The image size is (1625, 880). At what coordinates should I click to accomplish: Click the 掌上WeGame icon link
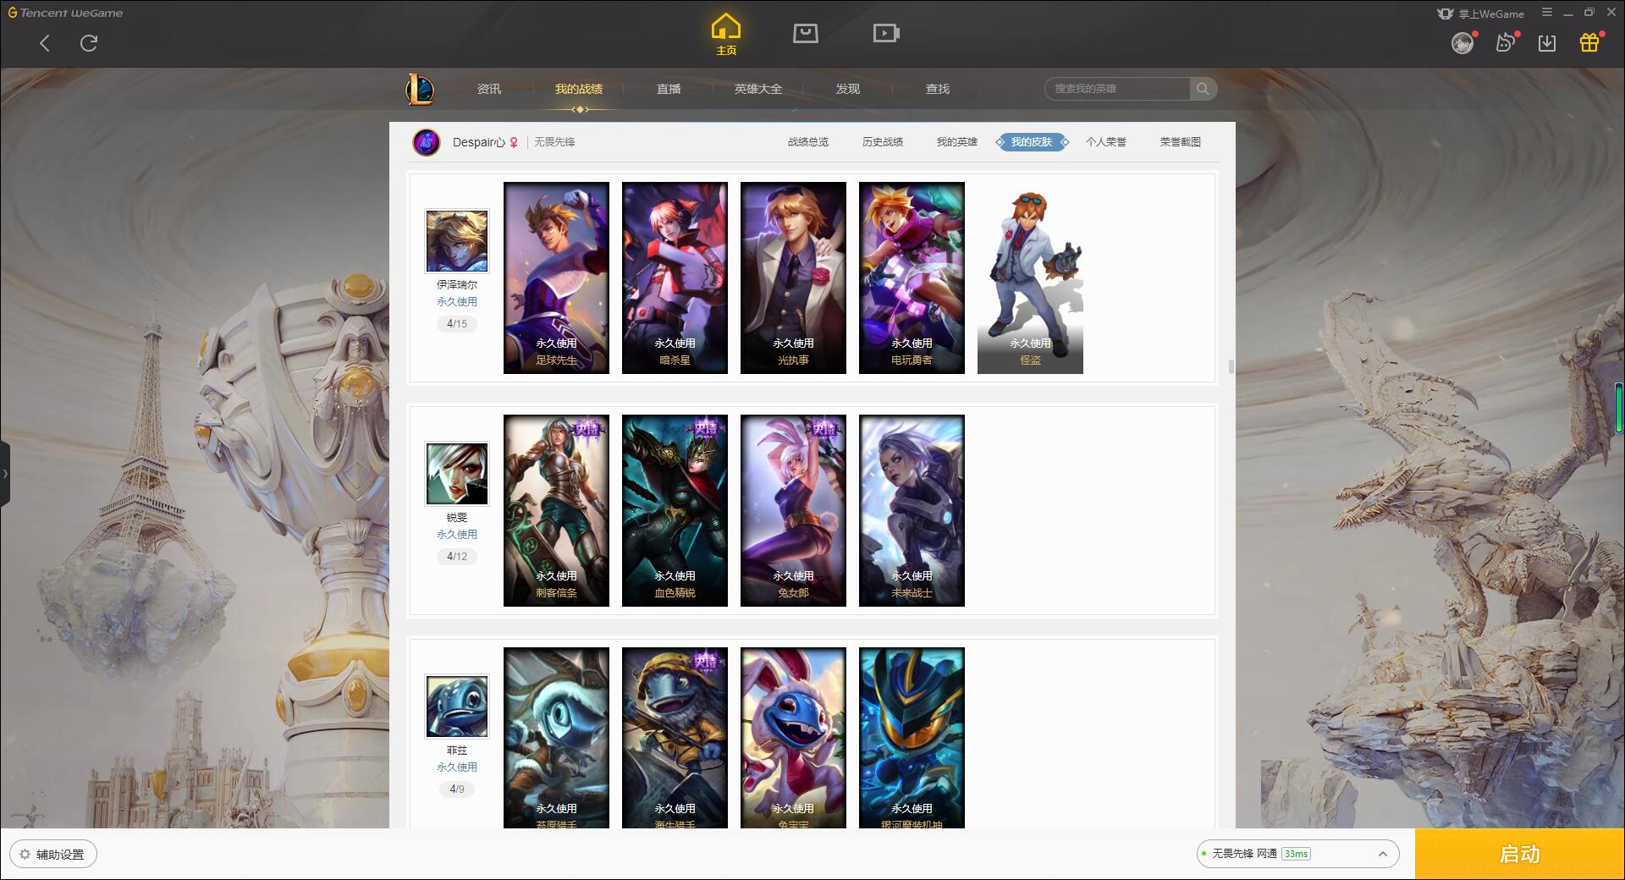pos(1480,14)
